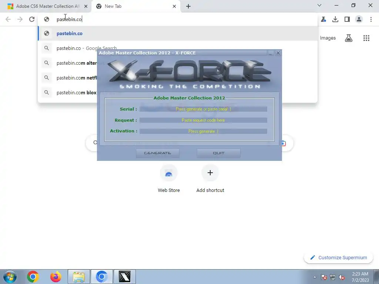Click the muted volume tray icon
Screen dimensions: 379x284
click(342, 277)
